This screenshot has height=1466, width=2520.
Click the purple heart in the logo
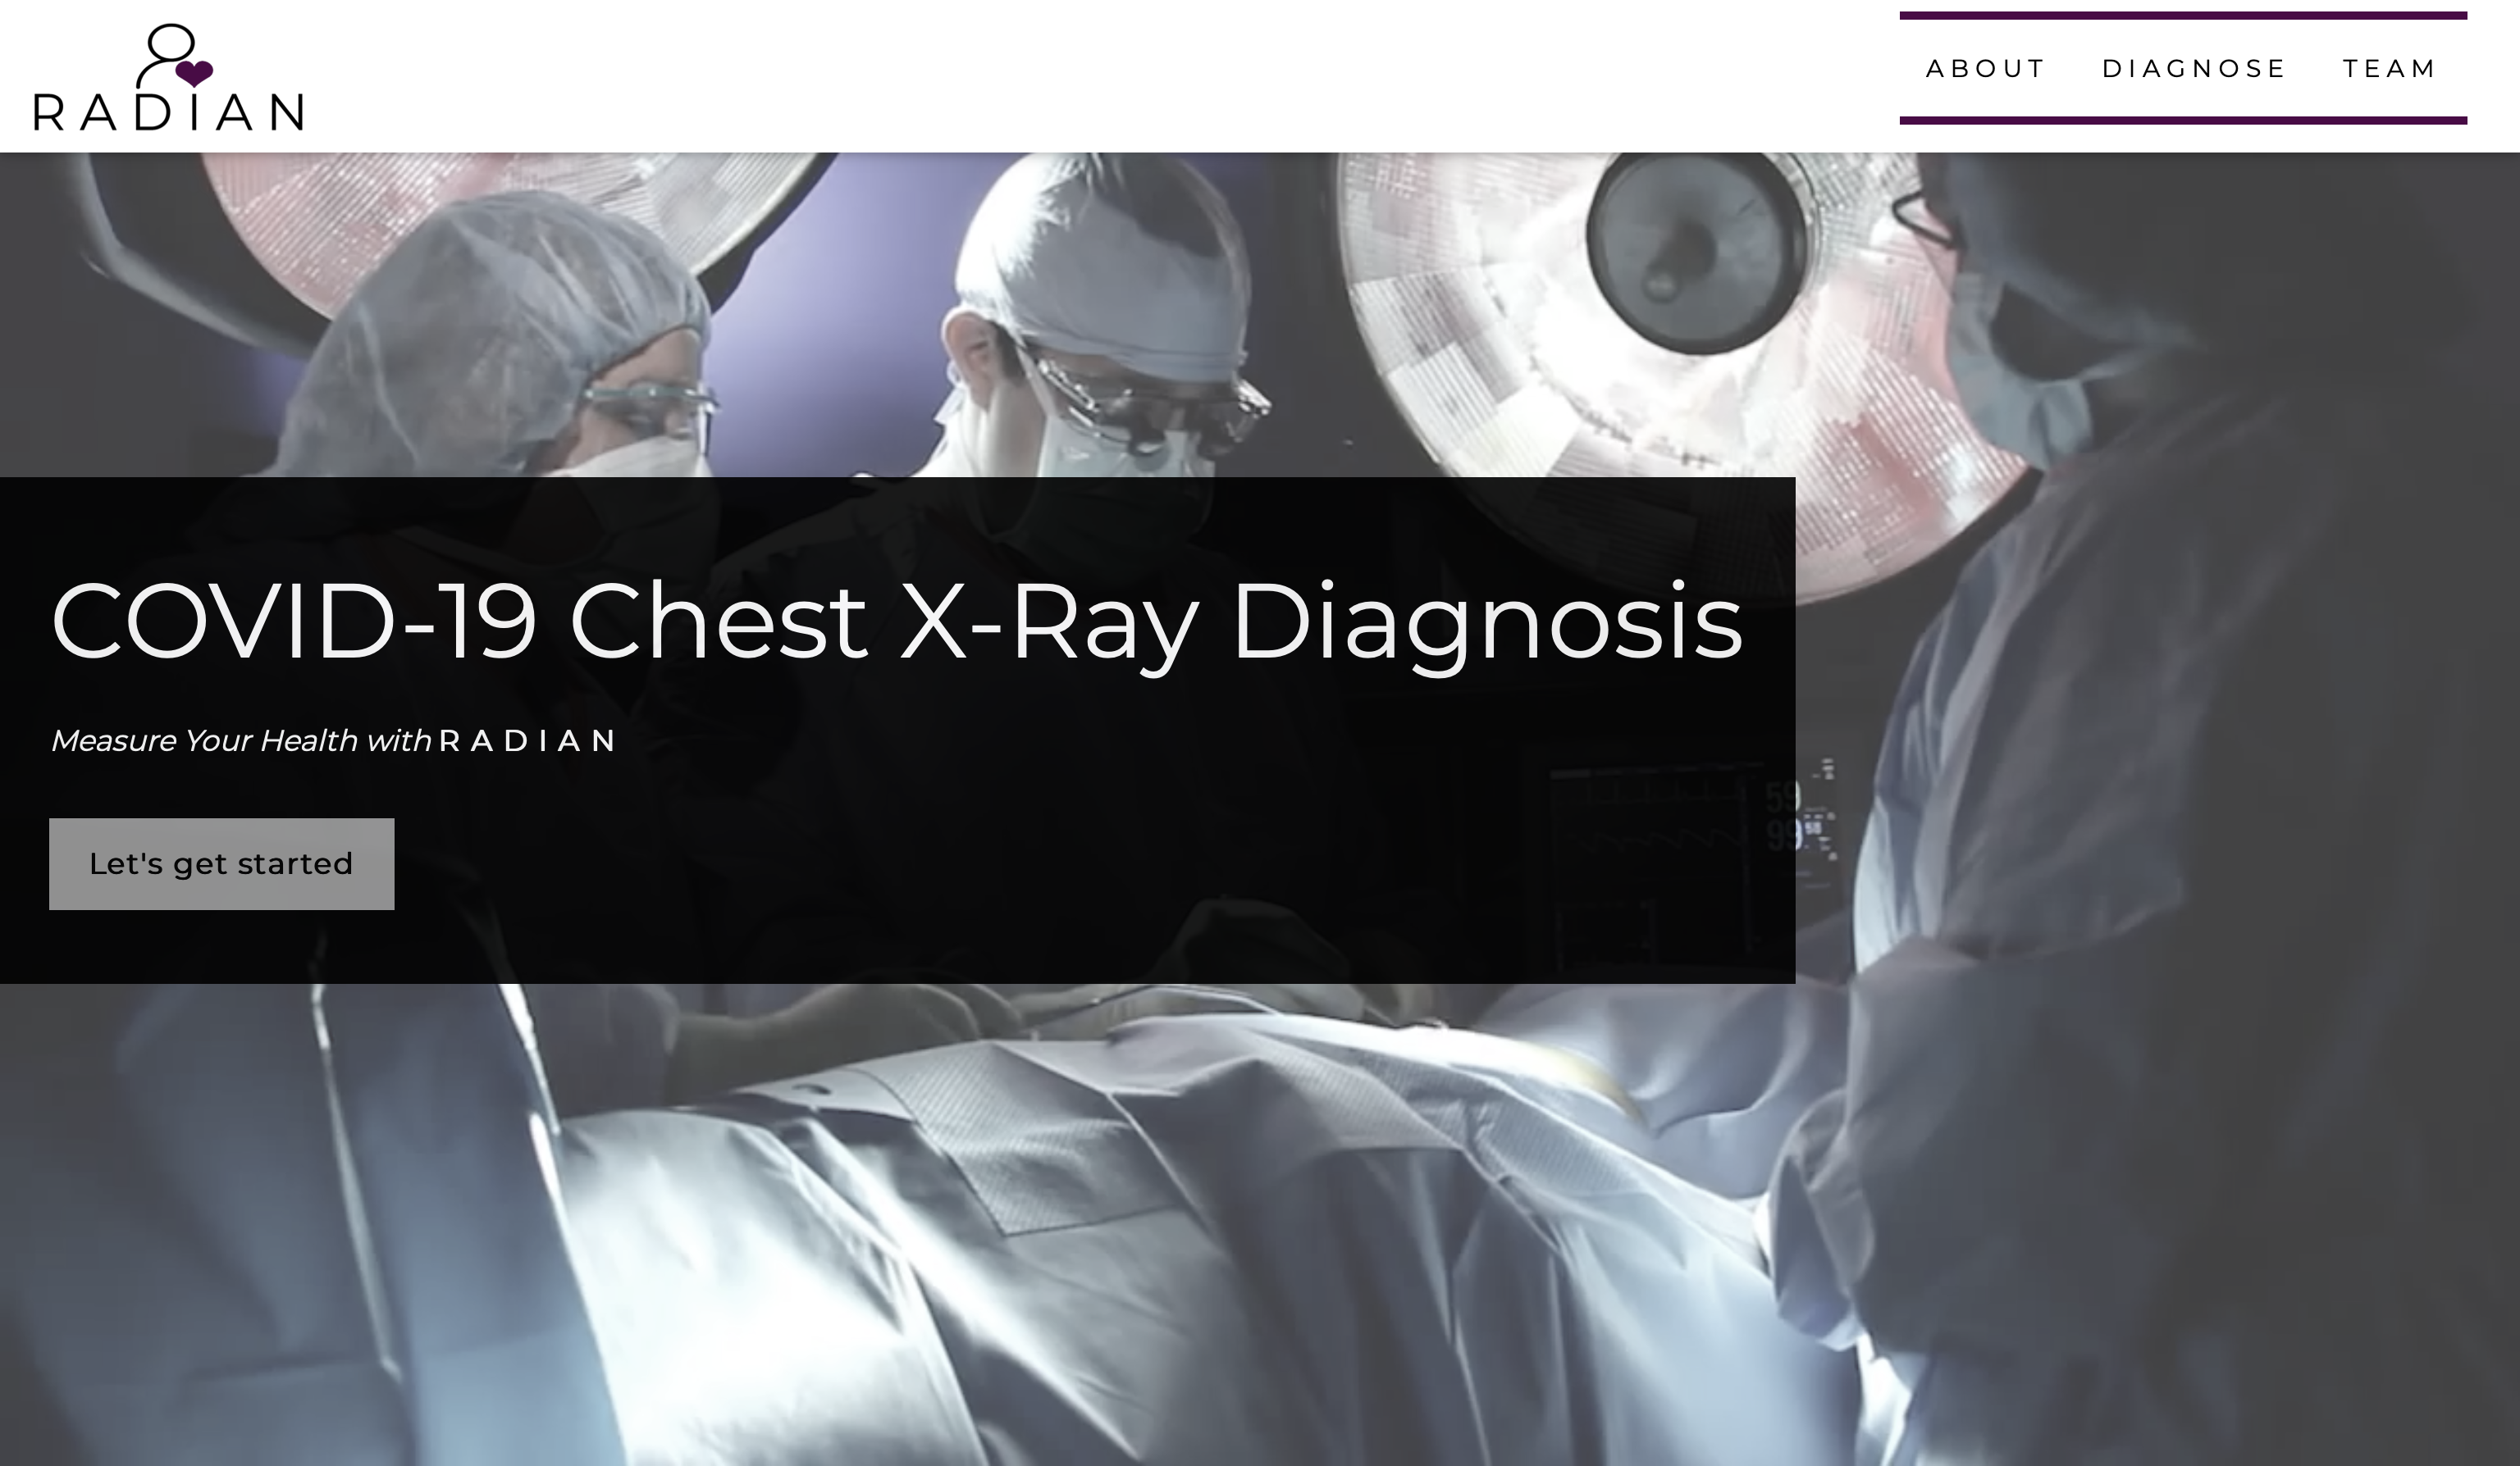(194, 73)
